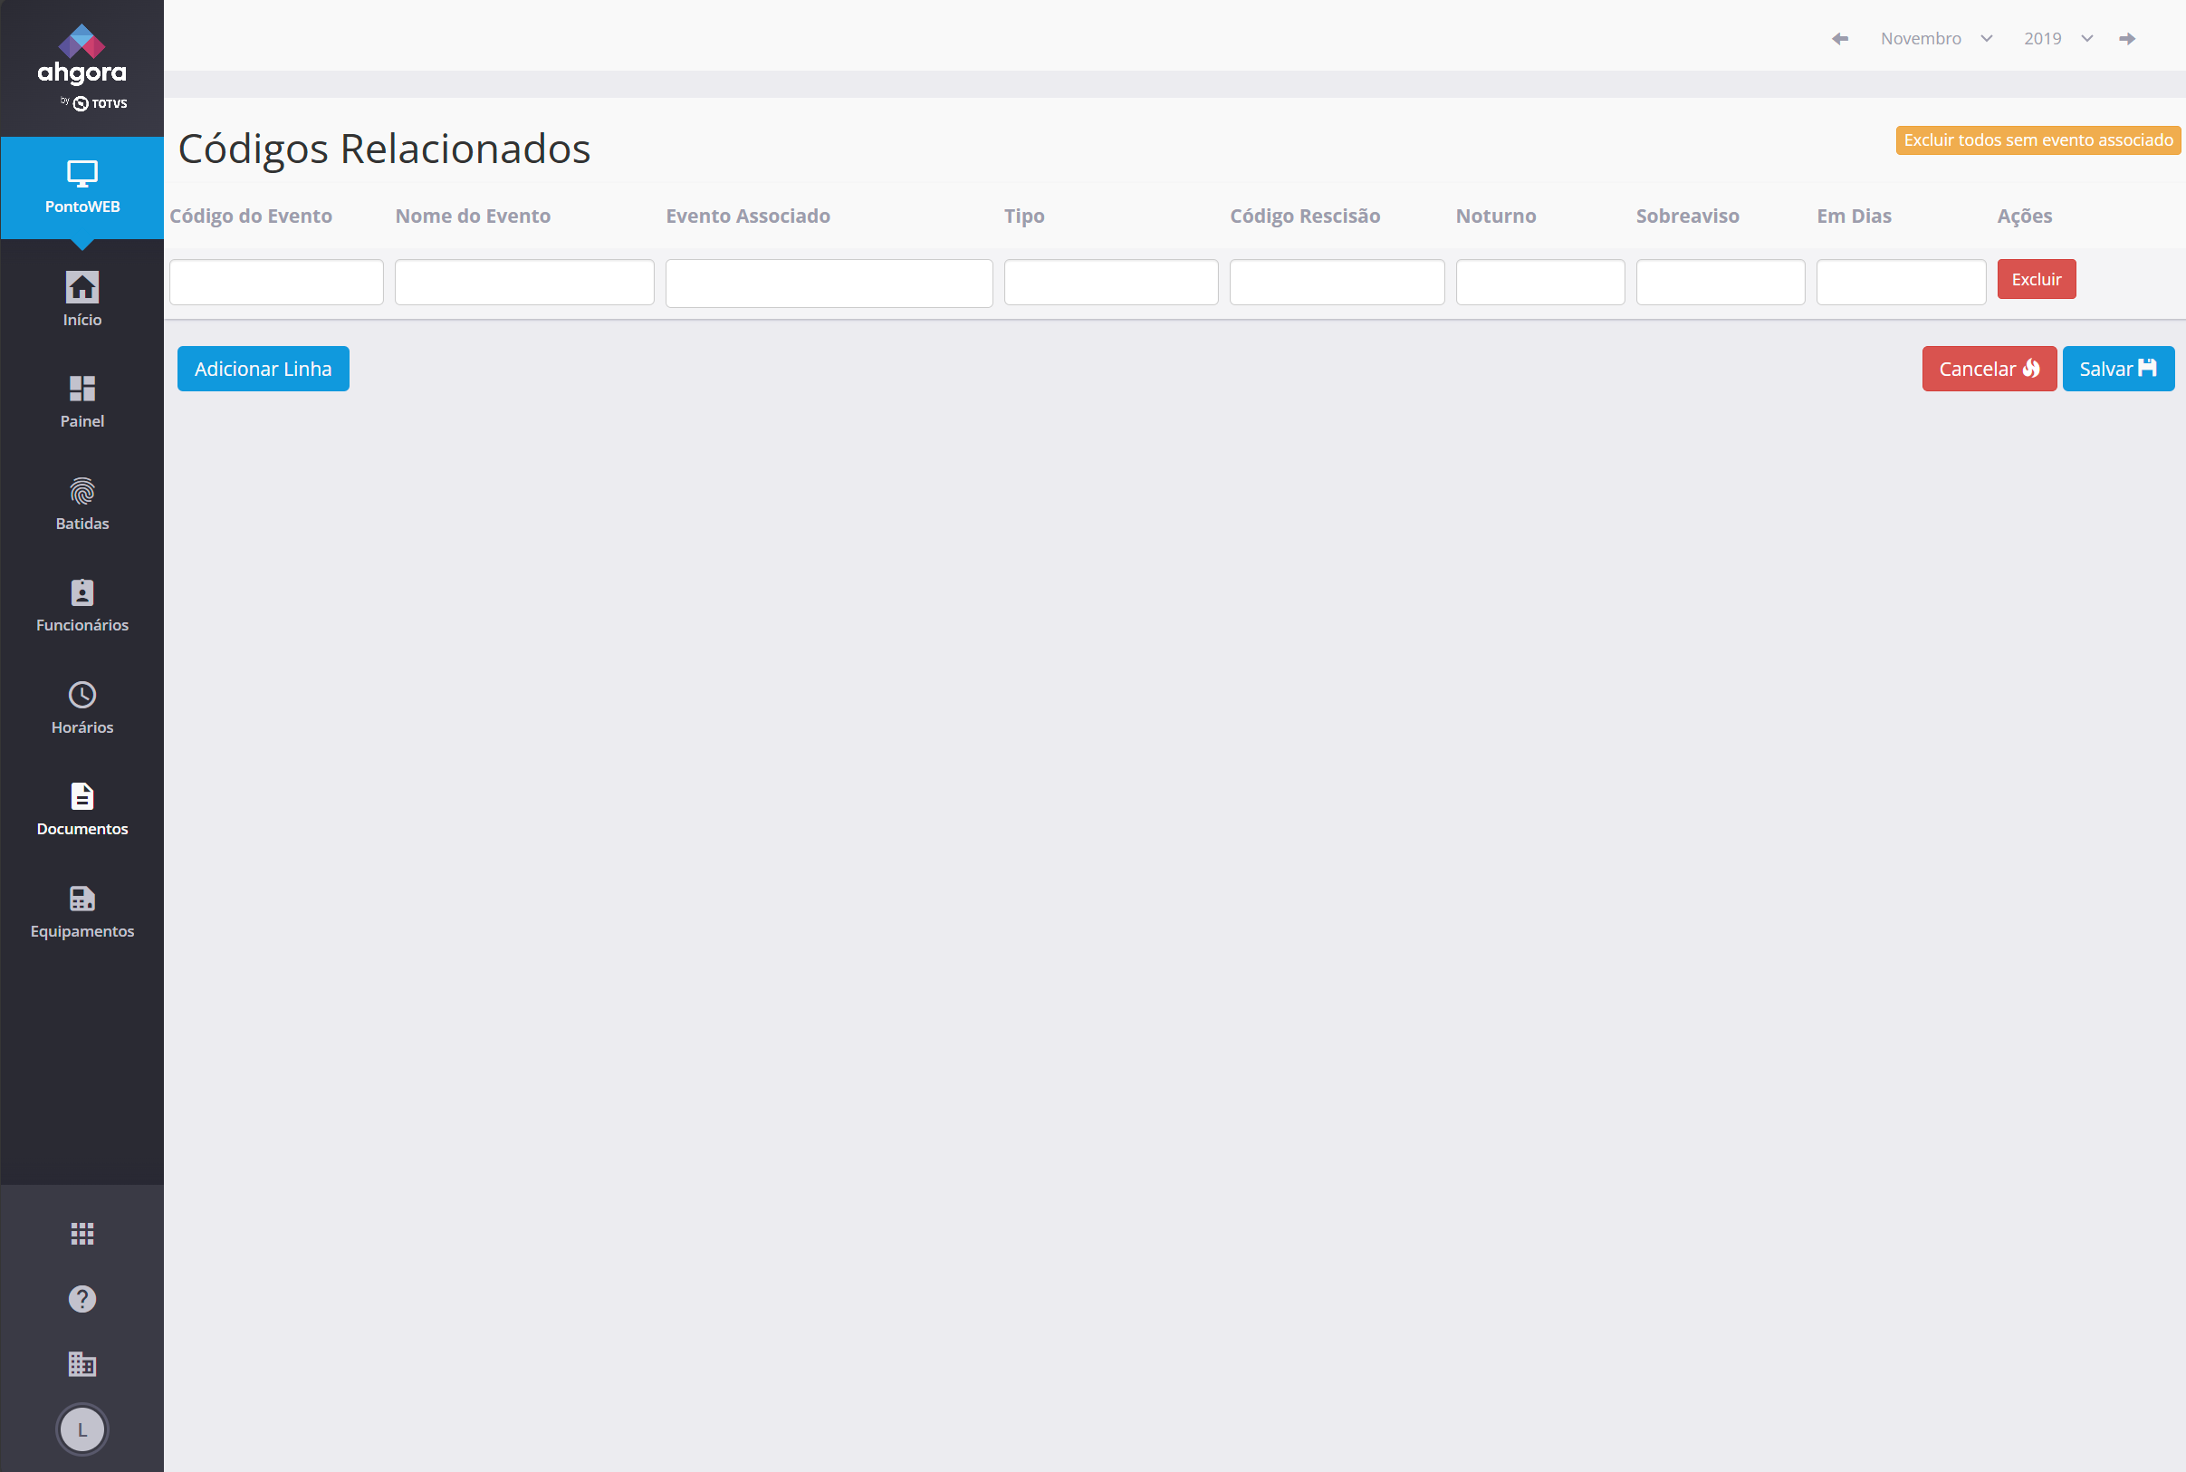The width and height of the screenshot is (2186, 1472).
Task: Click the help question mark icon
Action: 81,1298
